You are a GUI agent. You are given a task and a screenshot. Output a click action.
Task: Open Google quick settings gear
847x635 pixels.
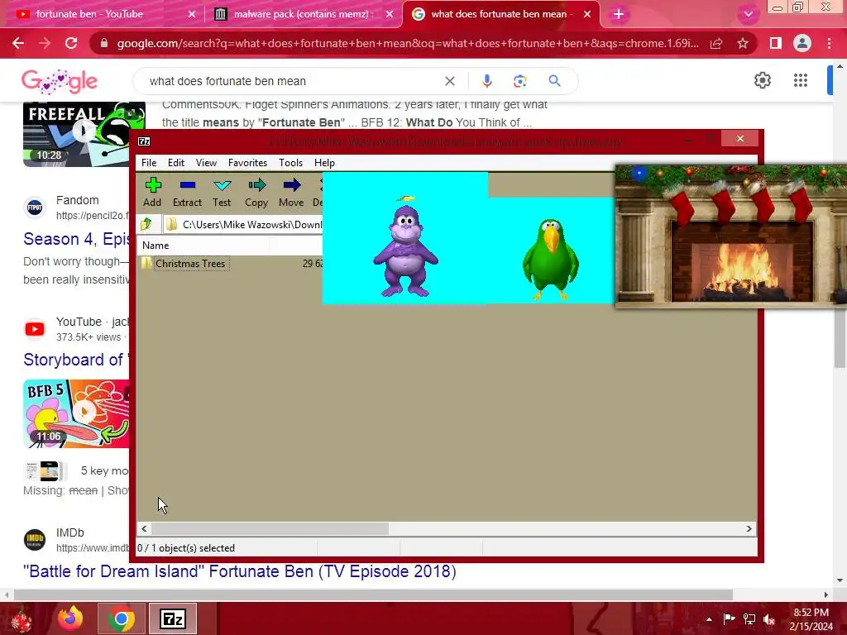(762, 81)
